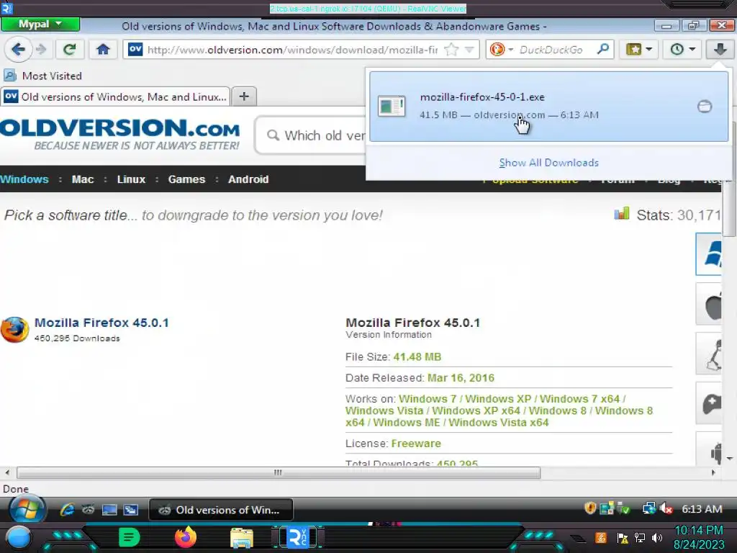This screenshot has height=553, width=737.
Task: Reload the page with the refresh icon
Action: click(x=70, y=49)
